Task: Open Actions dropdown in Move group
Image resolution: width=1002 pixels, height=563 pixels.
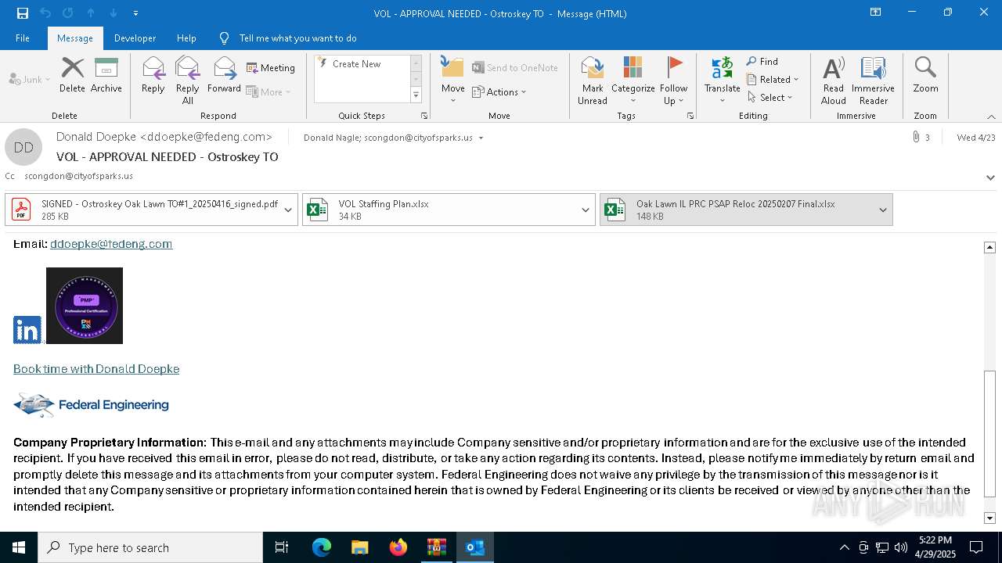Action: 499,92
